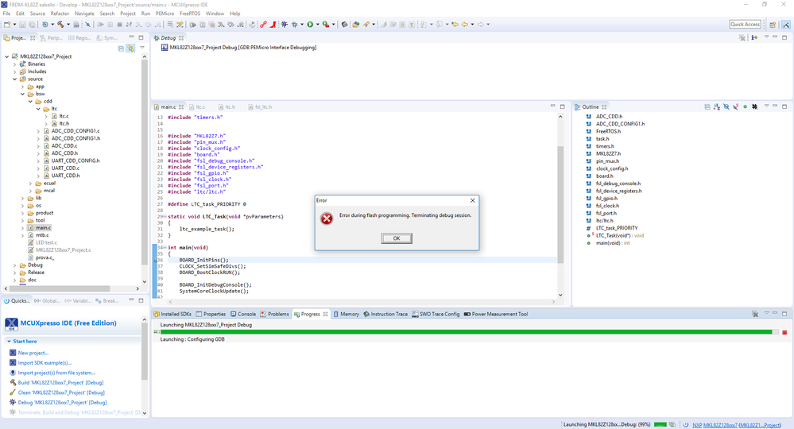Switch to the Problems tab

[274, 314]
